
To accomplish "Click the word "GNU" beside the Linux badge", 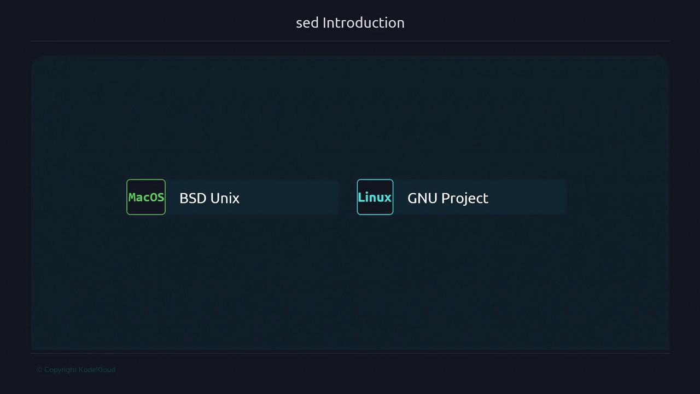I will 422,198.
